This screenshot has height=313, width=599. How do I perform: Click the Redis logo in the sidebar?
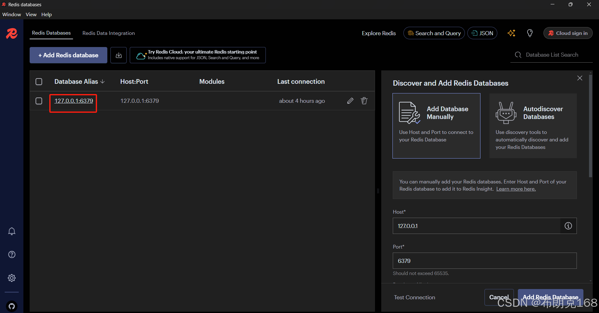(12, 33)
